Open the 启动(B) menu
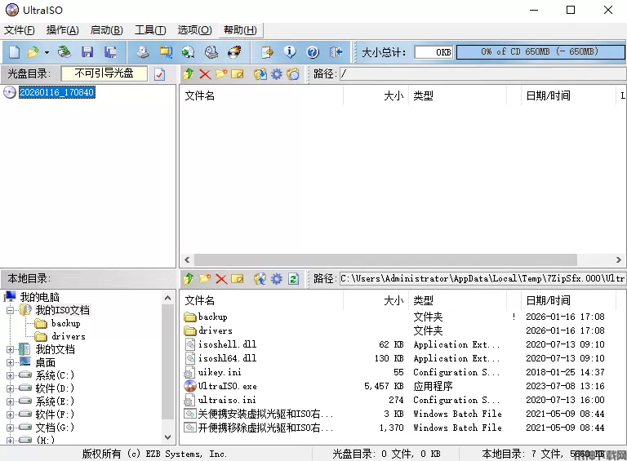This screenshot has width=627, height=461. click(x=106, y=30)
